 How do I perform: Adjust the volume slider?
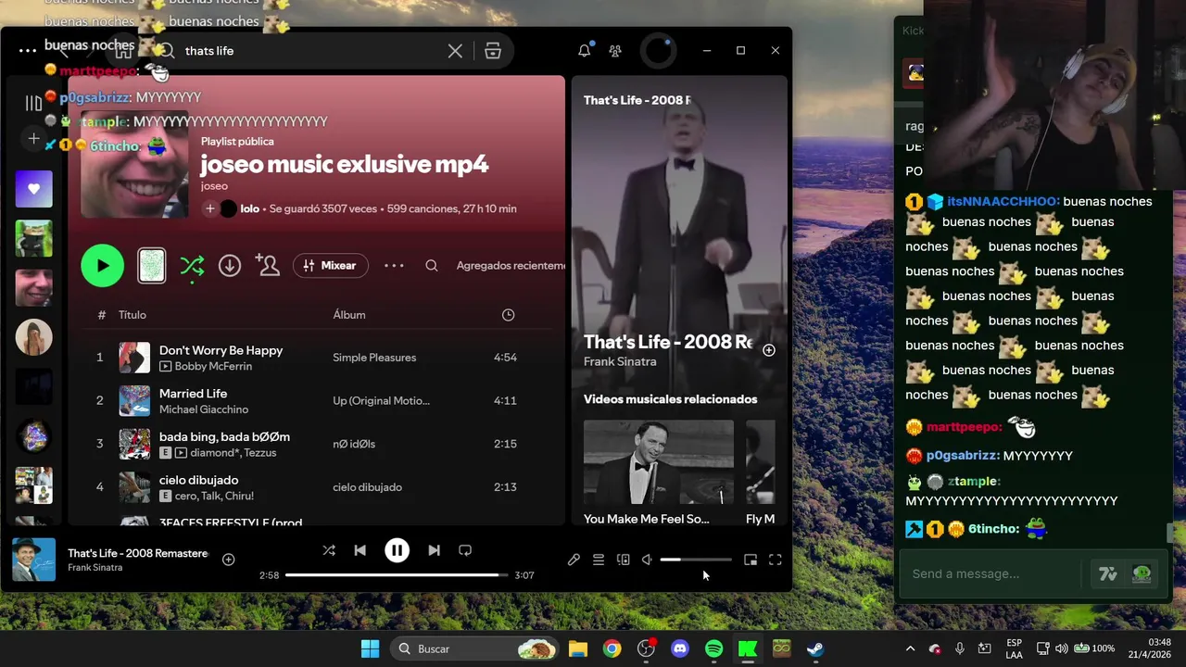click(x=695, y=560)
